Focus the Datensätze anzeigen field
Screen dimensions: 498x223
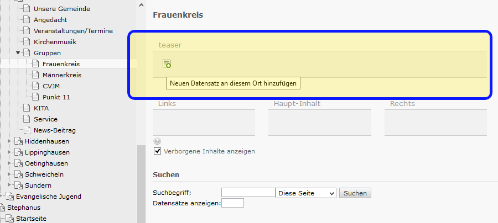coord(232,203)
